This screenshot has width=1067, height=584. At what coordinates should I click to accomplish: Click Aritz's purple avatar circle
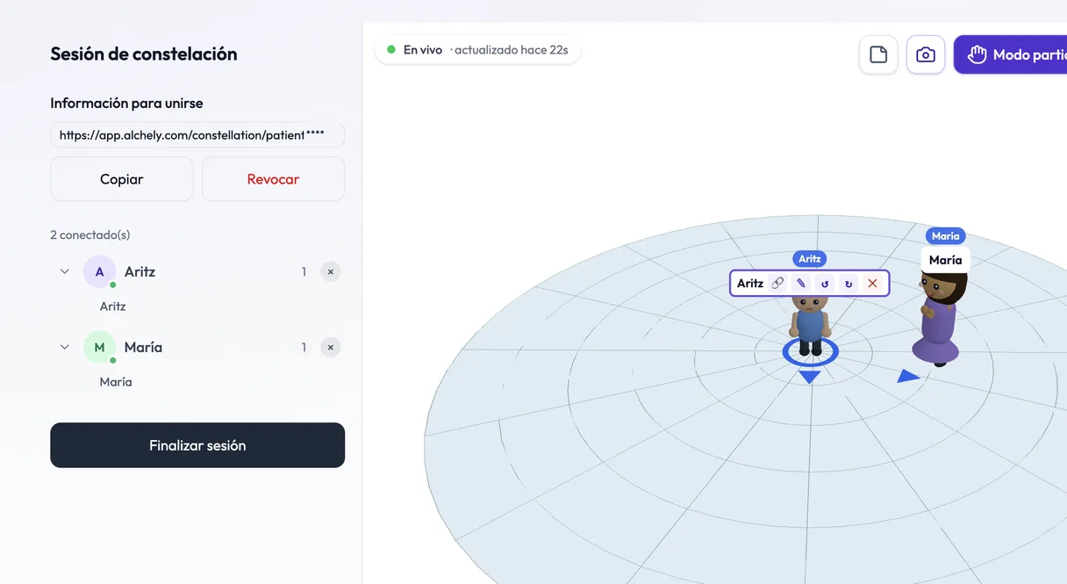pyautogui.click(x=99, y=272)
